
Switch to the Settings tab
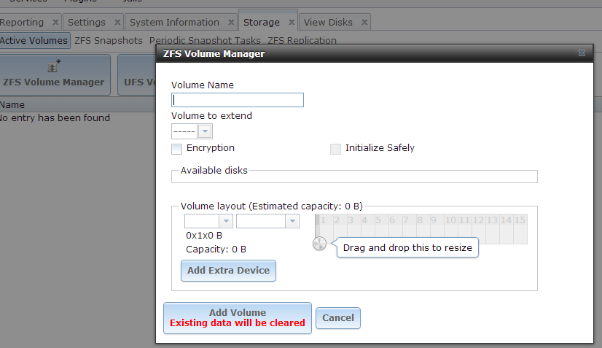coord(87,23)
